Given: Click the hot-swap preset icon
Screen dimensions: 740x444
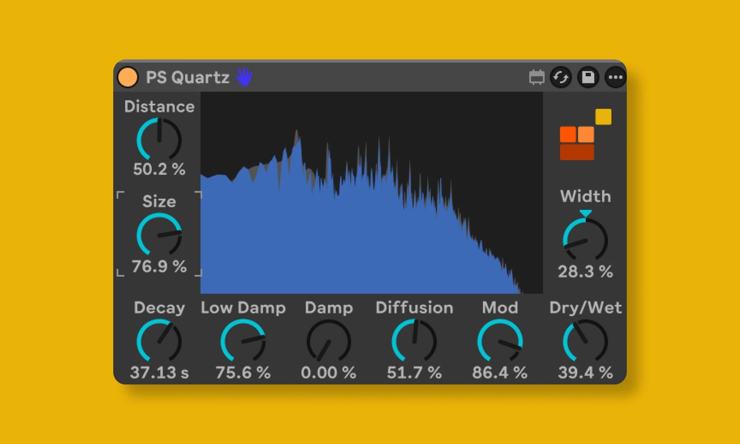Looking at the screenshot, I should (561, 77).
